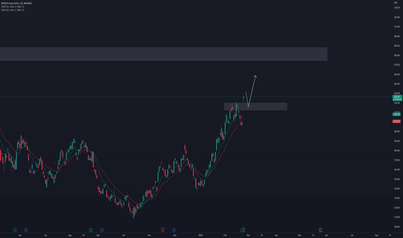Viewport: 403px width, 238px height.
Task: Click the 280.00 price axis label
Action: coord(397,55)
